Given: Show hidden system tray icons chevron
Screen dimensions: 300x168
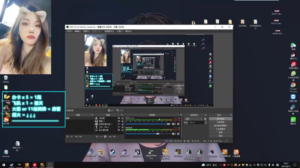Looking at the screenshot, I should point(220,165).
